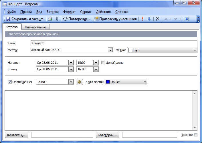Click location text актовый зал СКАГС
This screenshot has width=202, height=143.
click(x=46, y=50)
